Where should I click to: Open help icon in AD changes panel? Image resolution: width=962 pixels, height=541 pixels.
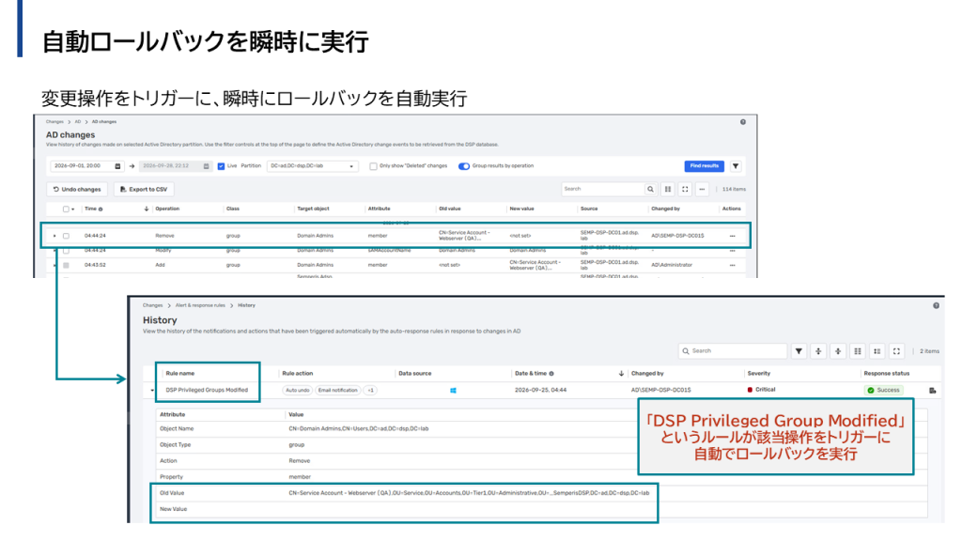tap(742, 122)
